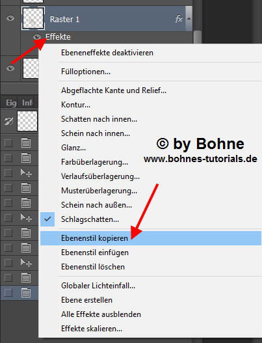Select the highlighted last history document icon
This screenshot has width=262, height=343.
pyautogui.click(x=26, y=293)
